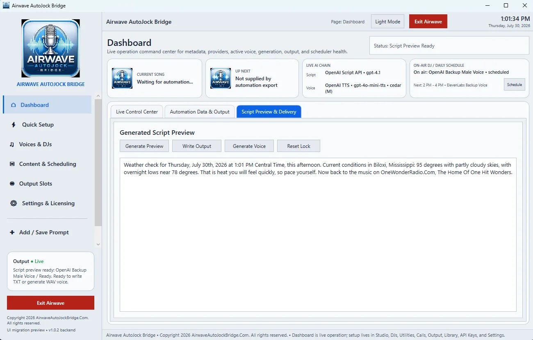Open Settings & Licensing section
533x340 pixels.
point(47,203)
